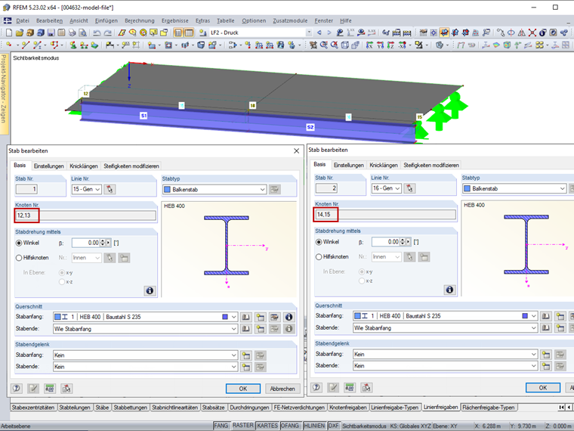Open Linie Nr. 15 - Gen dropdown
This screenshot has width=574, height=431.
(x=97, y=189)
